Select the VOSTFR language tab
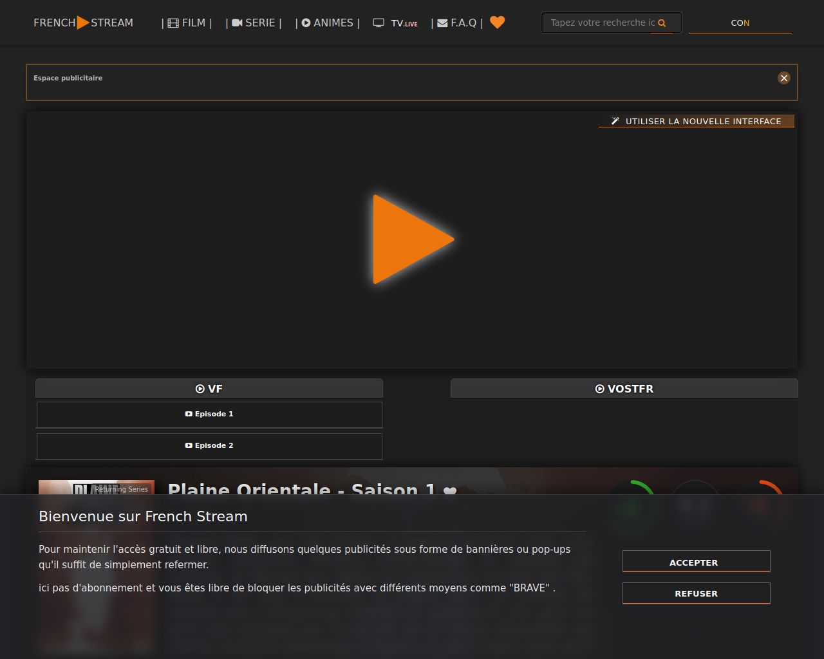 click(624, 389)
